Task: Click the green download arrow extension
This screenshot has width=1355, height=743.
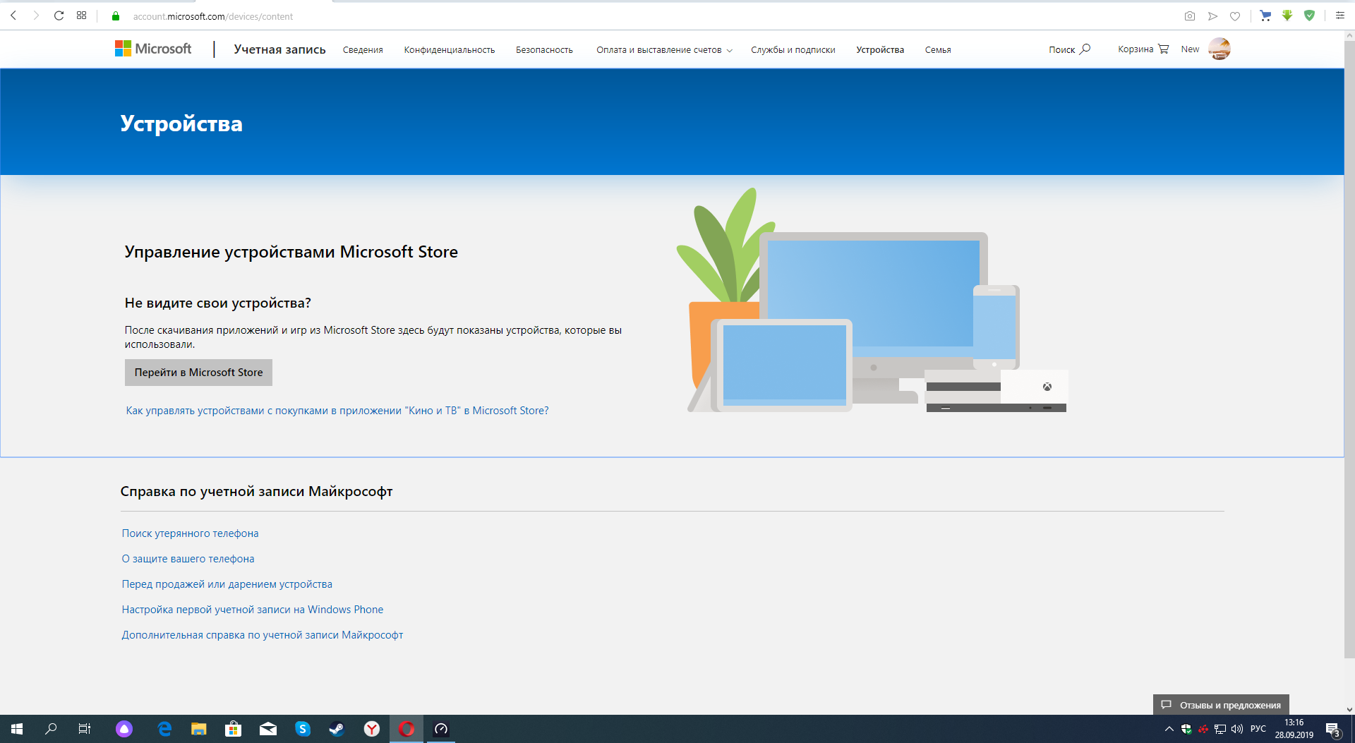Action: pos(1287,16)
